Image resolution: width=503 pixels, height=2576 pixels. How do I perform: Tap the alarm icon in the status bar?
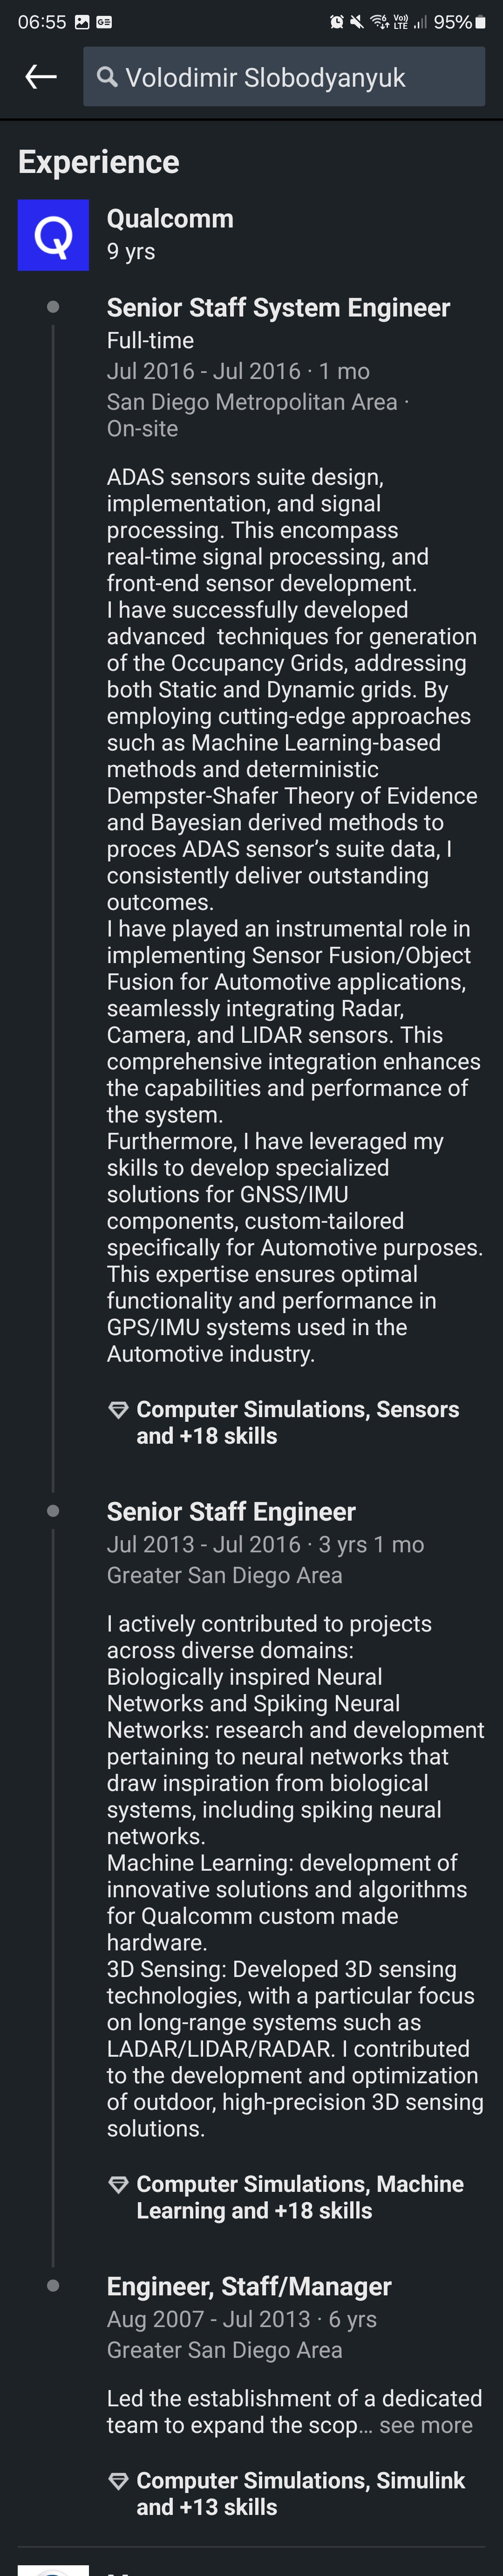[x=337, y=22]
